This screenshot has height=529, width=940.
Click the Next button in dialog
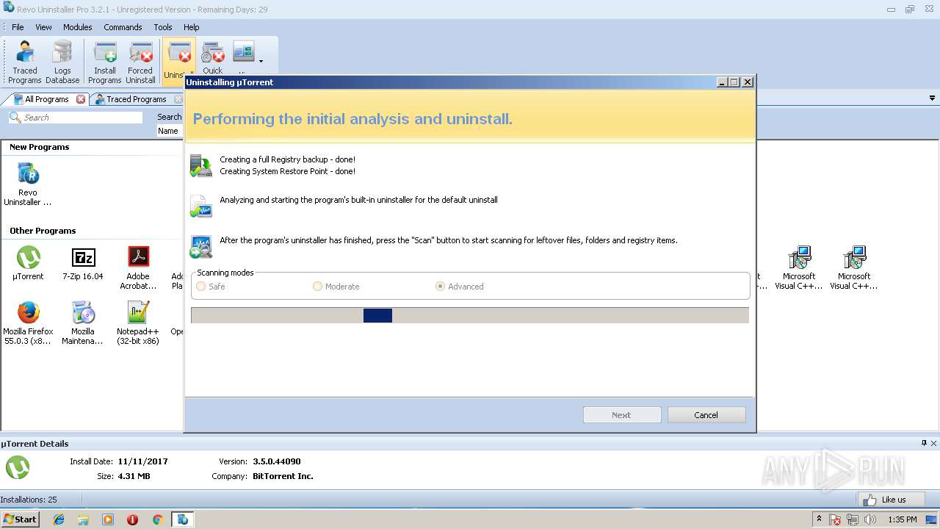point(622,415)
